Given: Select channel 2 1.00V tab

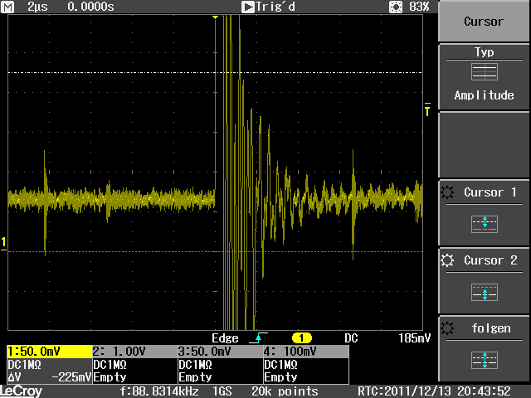Looking at the screenshot, I should tap(133, 352).
